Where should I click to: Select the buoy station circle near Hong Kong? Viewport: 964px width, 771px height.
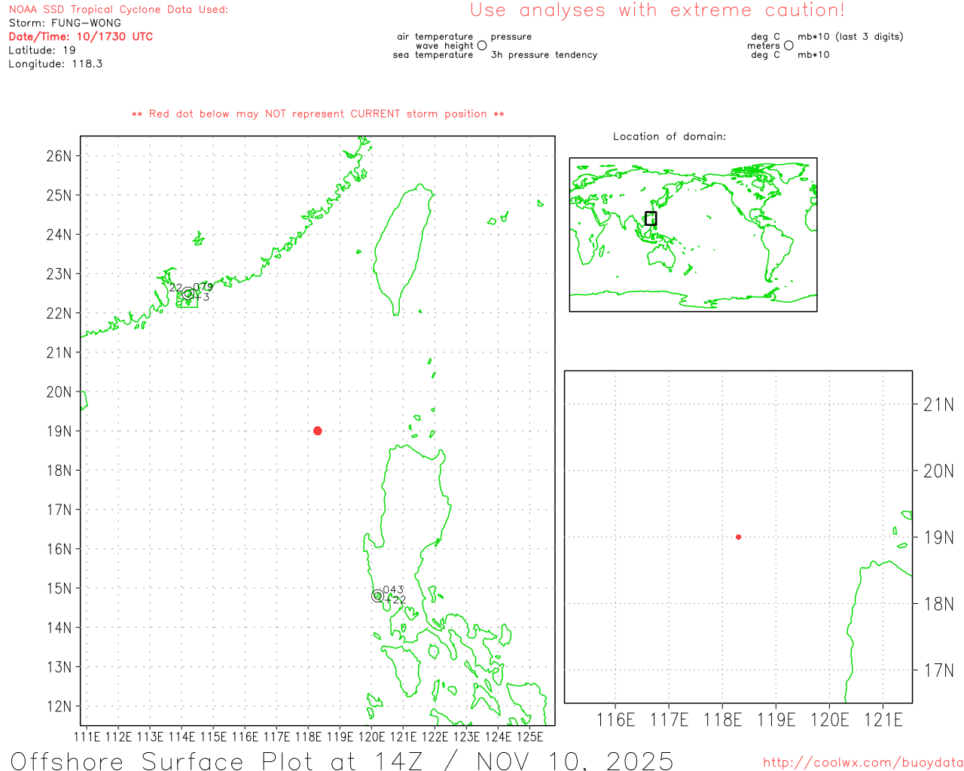[188, 294]
